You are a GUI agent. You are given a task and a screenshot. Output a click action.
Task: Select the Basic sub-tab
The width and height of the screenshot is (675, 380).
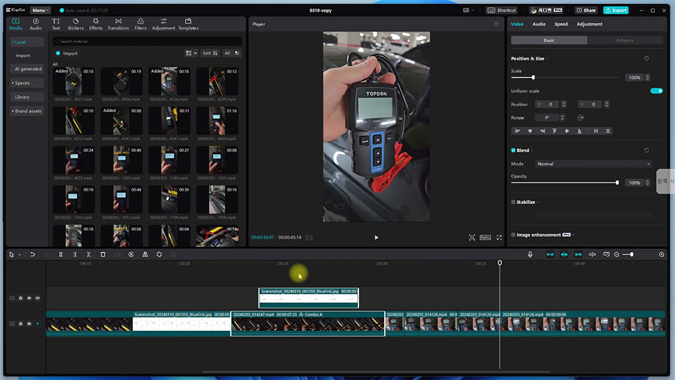(x=549, y=40)
